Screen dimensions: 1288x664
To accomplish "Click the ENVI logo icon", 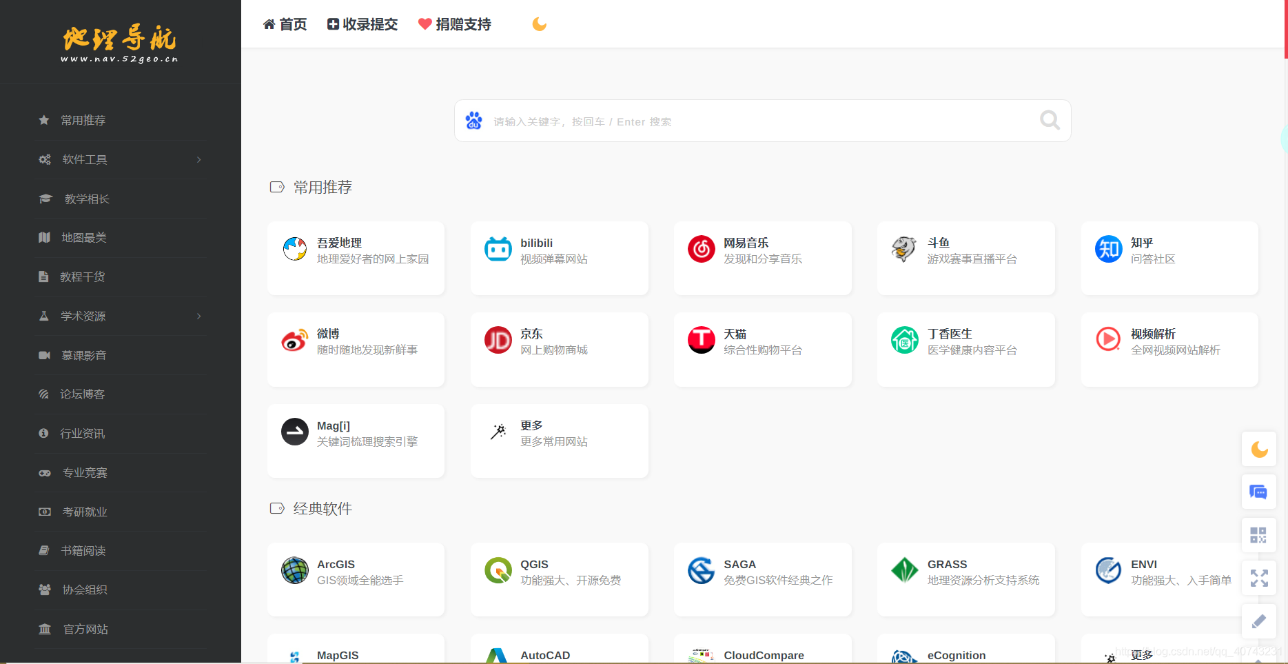I will (1109, 570).
